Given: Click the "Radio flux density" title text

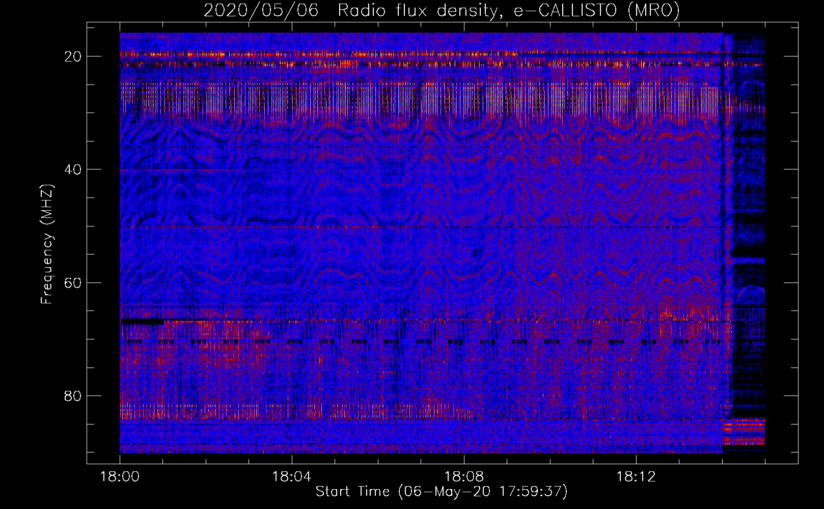Looking at the screenshot, I should 418,11.
